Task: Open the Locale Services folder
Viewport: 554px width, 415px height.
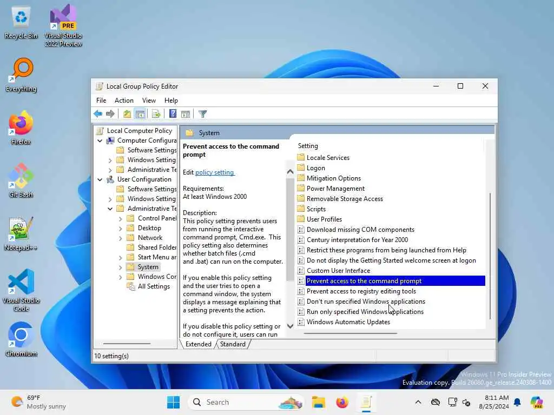Action: pyautogui.click(x=327, y=158)
